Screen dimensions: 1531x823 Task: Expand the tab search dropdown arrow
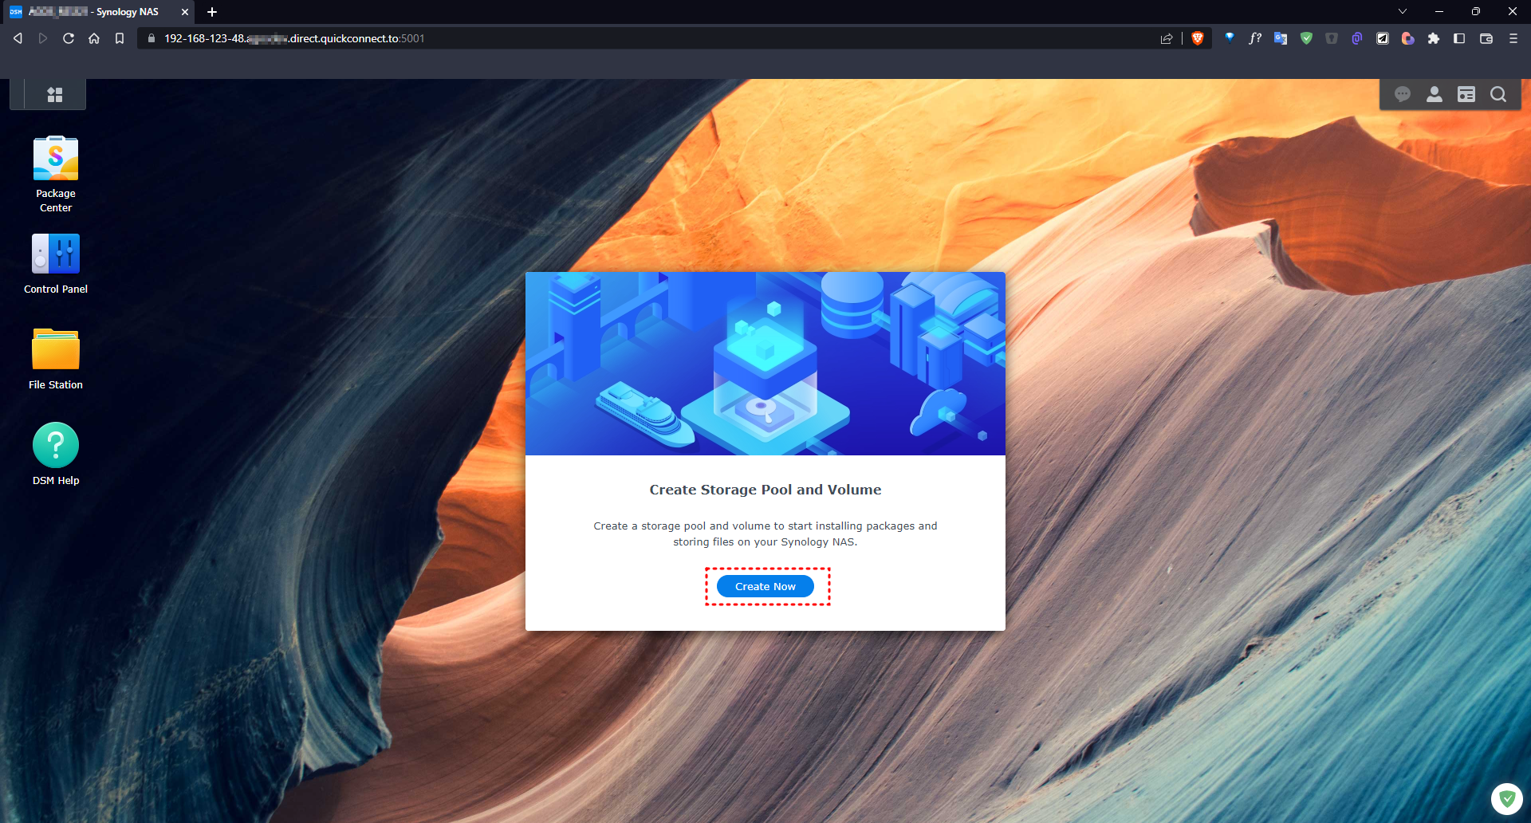[1403, 12]
